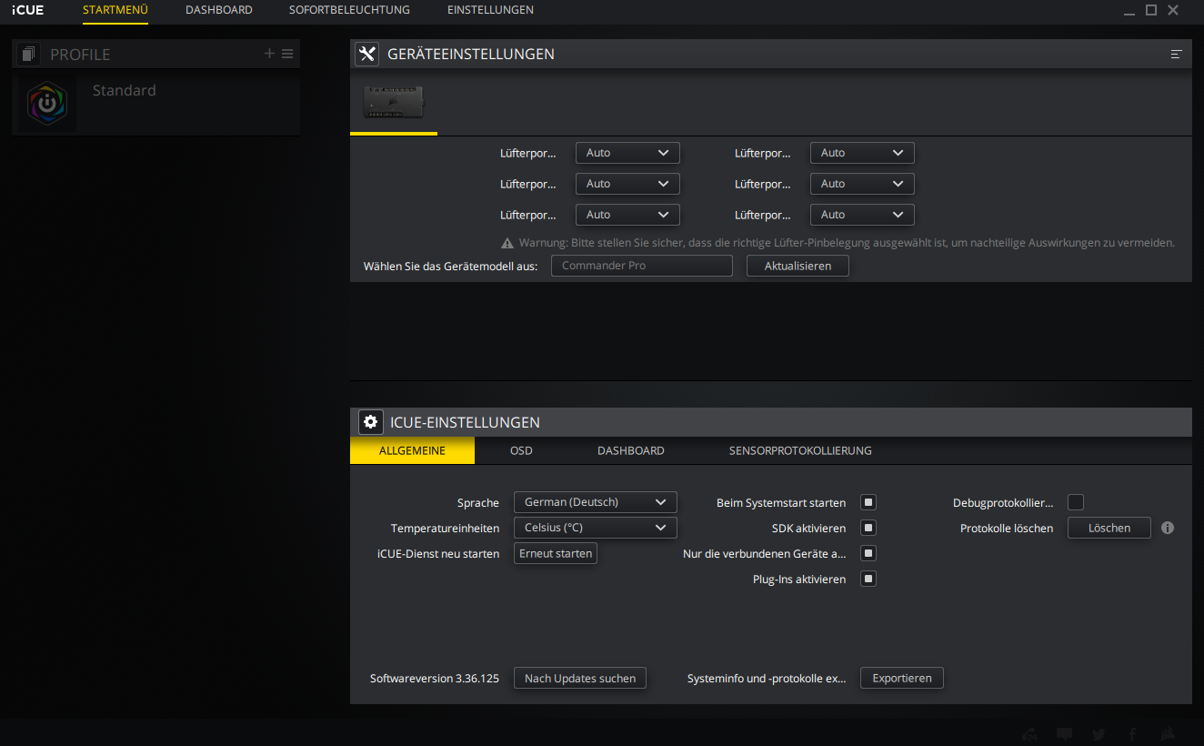Open Temperatureinheiten dropdown showing Celsius (°C)
This screenshot has width=1204, height=746.
596,528
